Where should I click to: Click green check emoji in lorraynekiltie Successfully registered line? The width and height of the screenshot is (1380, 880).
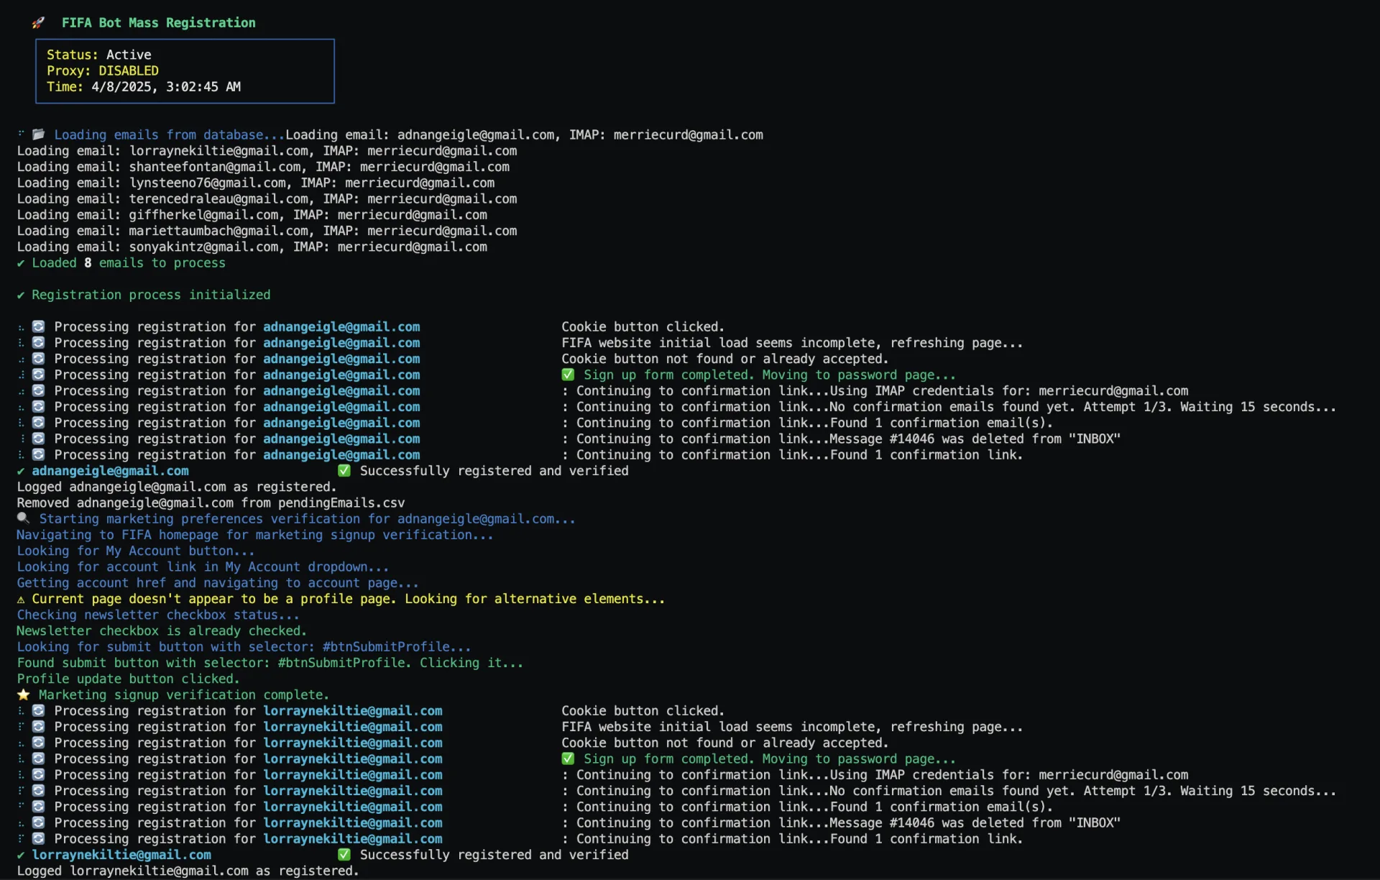(x=344, y=855)
